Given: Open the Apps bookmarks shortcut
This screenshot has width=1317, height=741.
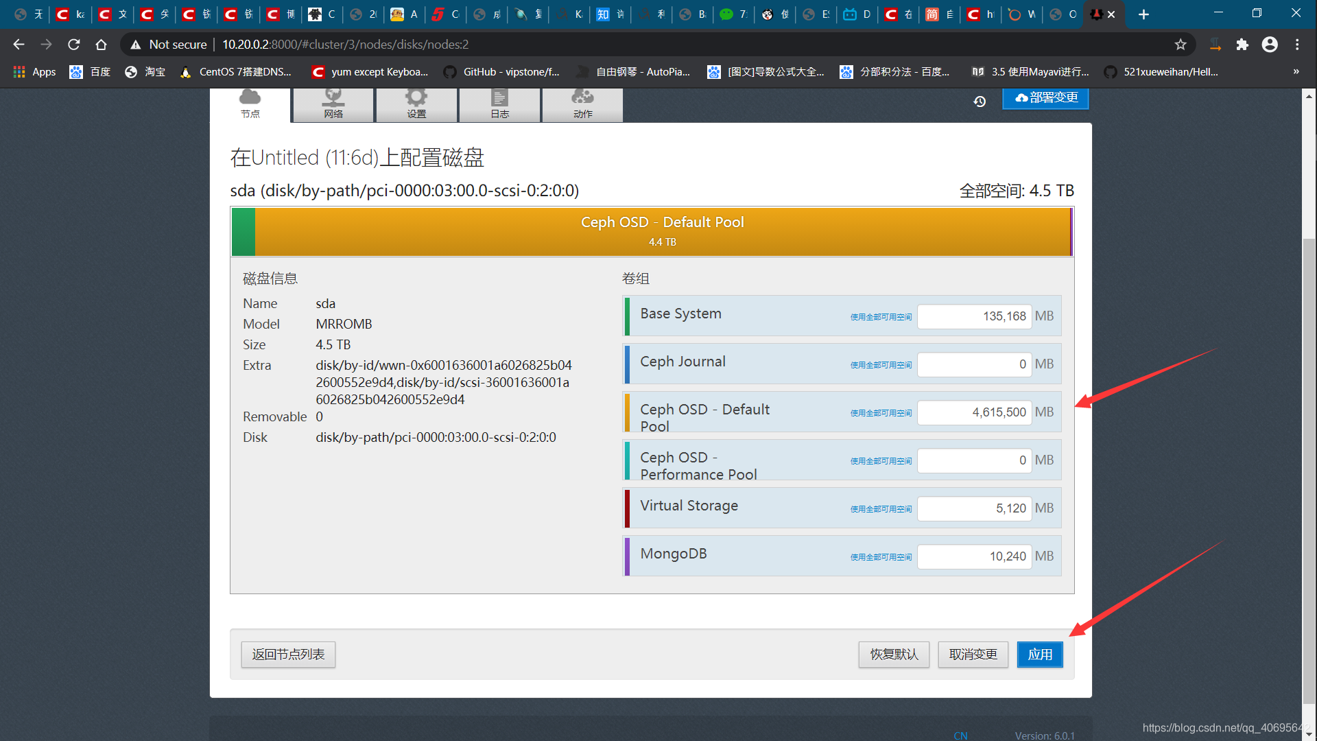Looking at the screenshot, I should tap(34, 72).
